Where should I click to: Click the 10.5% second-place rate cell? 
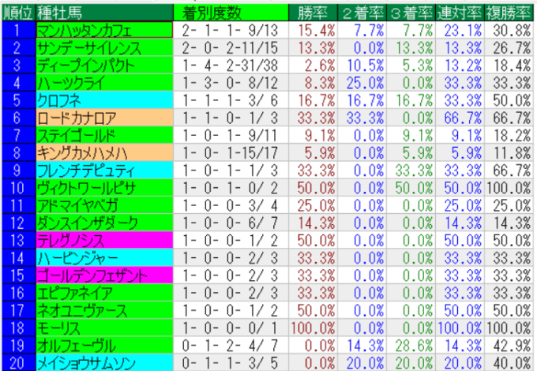362,66
